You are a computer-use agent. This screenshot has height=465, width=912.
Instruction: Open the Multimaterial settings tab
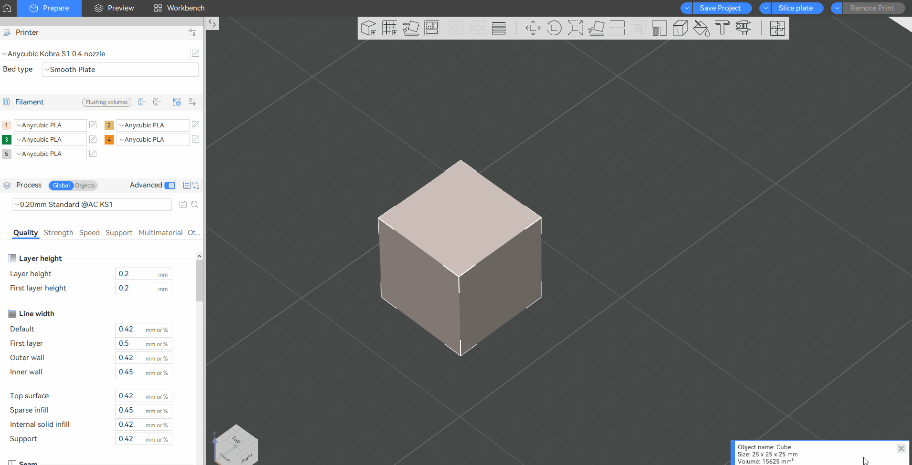tap(160, 233)
